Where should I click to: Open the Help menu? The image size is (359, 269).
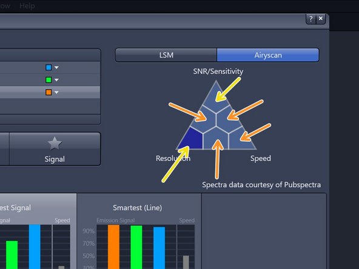click(27, 5)
